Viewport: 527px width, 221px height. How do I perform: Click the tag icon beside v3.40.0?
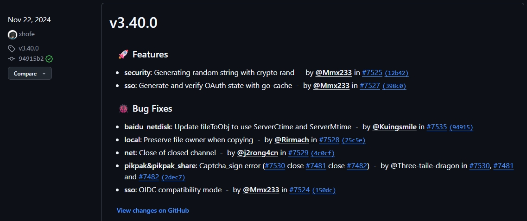12,48
